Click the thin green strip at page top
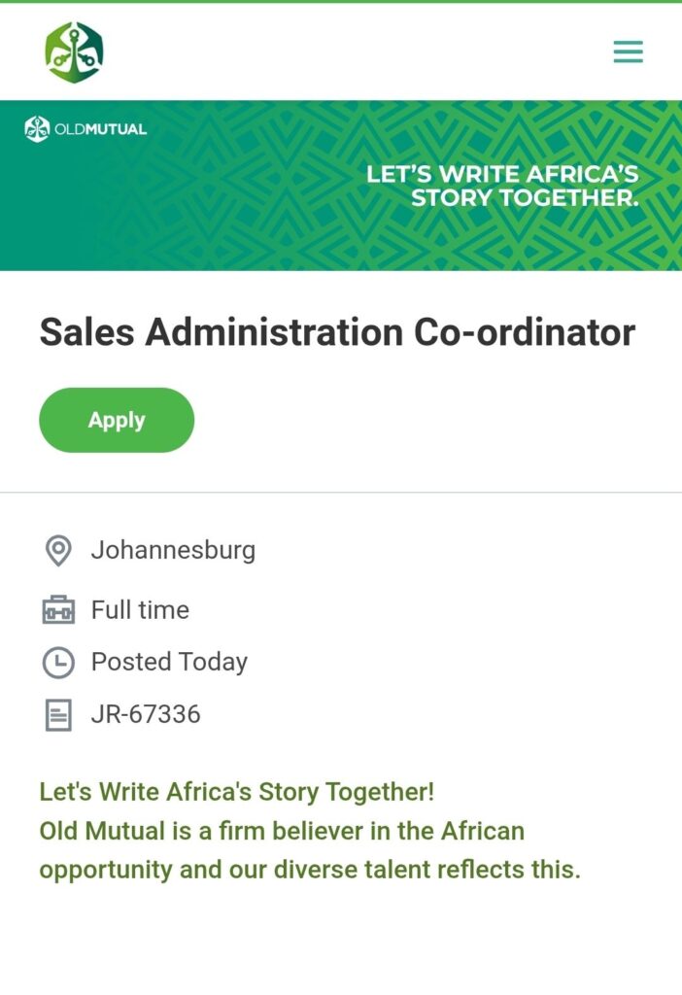The image size is (682, 995). click(341, 2)
